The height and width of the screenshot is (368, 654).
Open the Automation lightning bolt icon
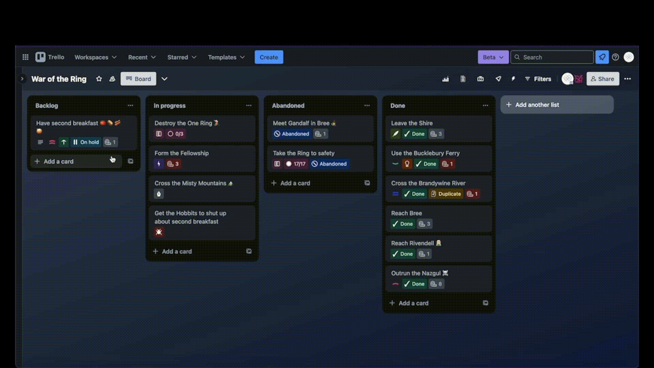click(513, 79)
